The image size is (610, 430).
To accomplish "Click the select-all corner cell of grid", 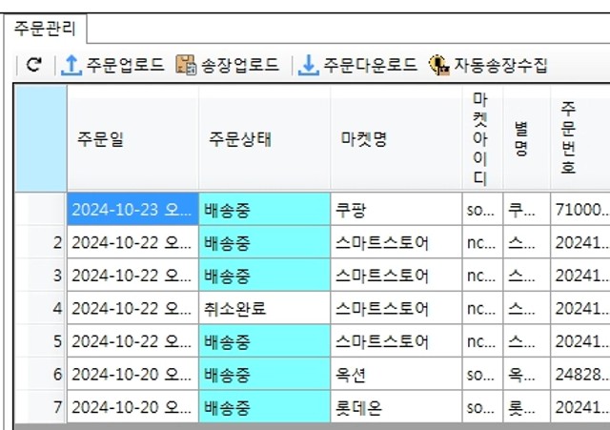I will pyautogui.click(x=40, y=138).
